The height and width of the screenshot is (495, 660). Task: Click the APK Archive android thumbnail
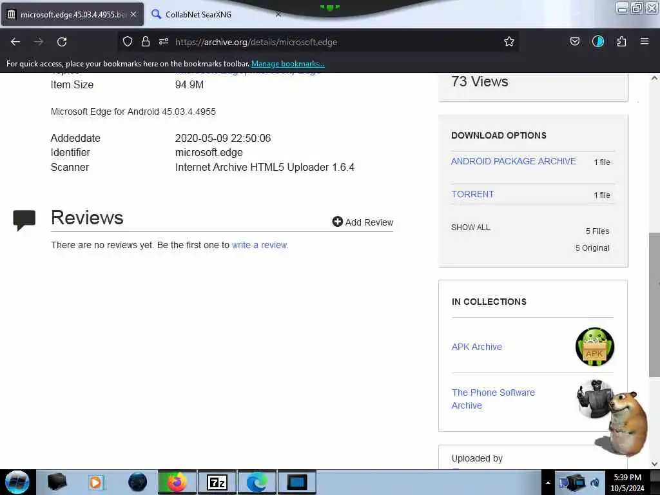[594, 347]
